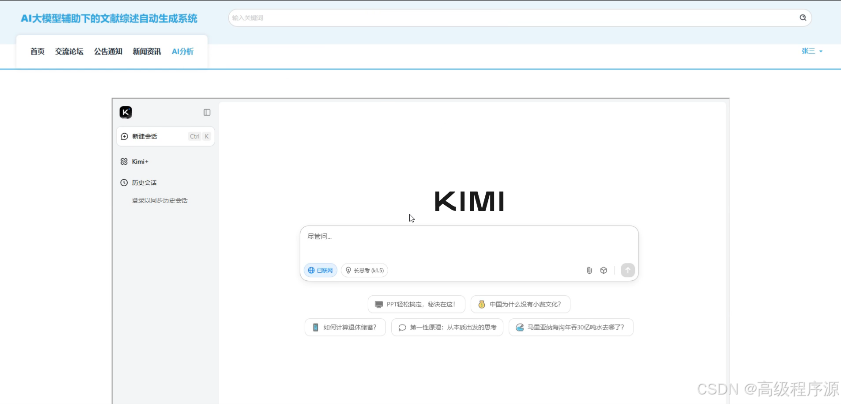Click the search magnifier icon
The height and width of the screenshot is (404, 841).
802,18
